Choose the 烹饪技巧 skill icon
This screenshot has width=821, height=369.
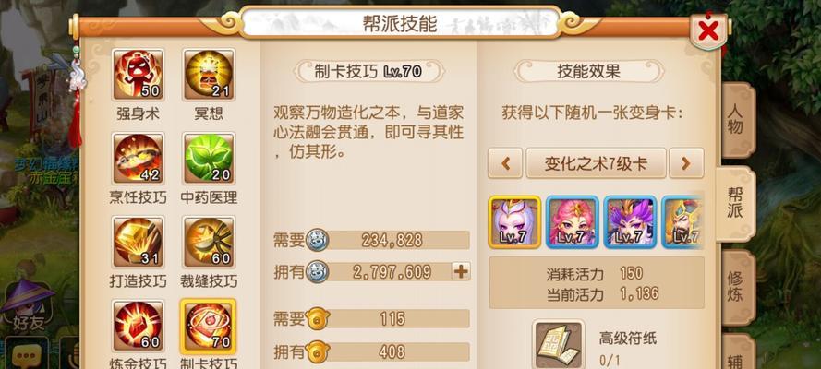point(139,159)
